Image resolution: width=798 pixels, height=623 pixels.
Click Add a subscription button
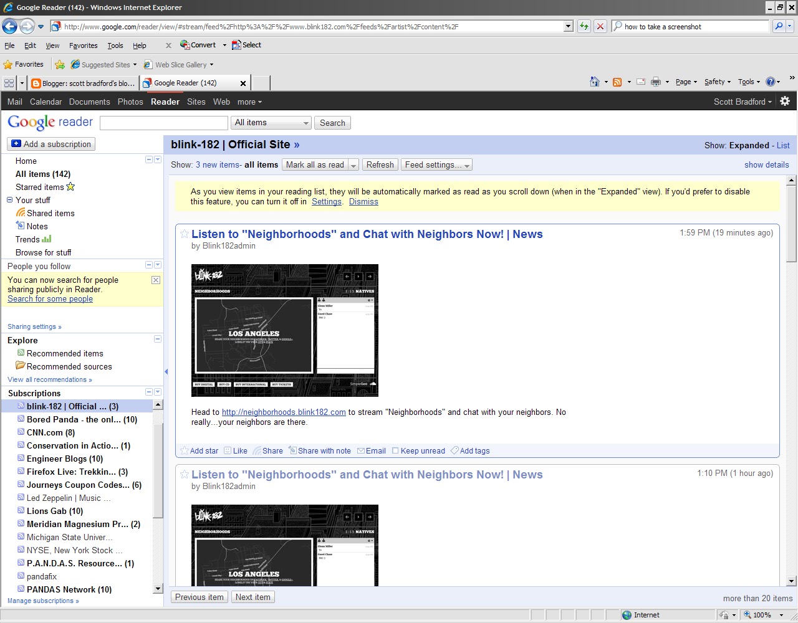pyautogui.click(x=51, y=144)
